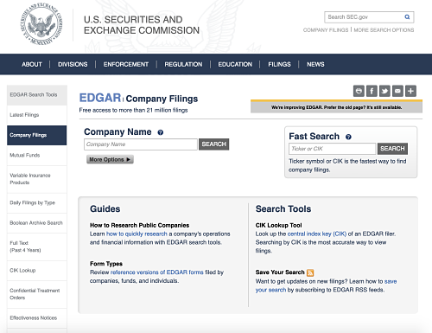
Task: Open 'how to quickly research' link
Action: (137, 234)
